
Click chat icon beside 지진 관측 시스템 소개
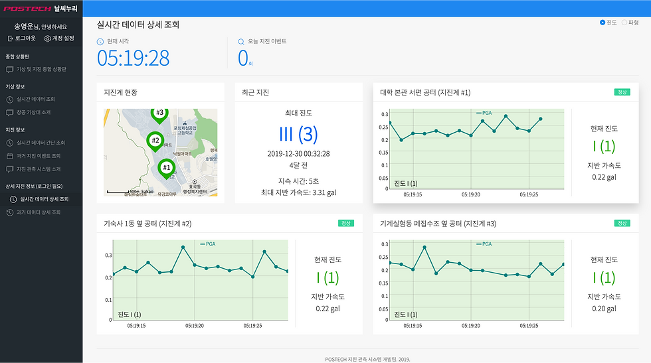tap(9, 169)
